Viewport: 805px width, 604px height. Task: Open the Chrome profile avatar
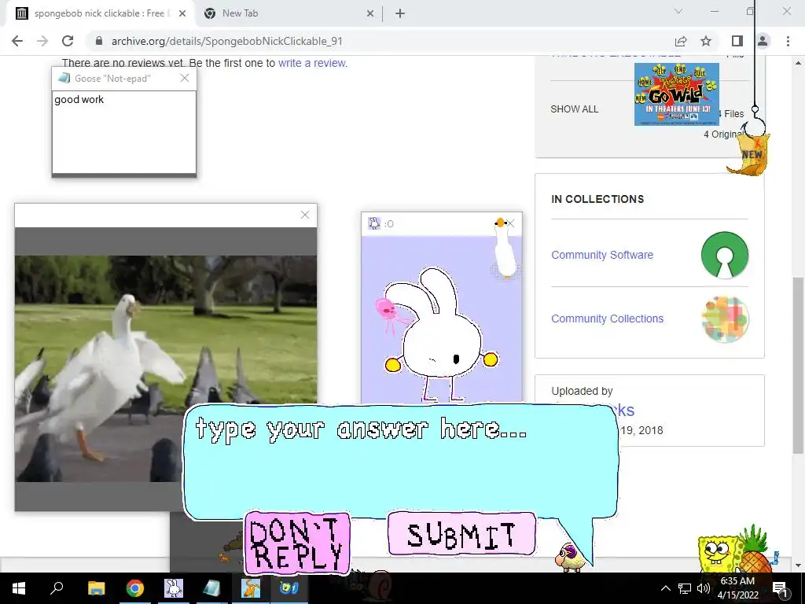[x=763, y=41]
